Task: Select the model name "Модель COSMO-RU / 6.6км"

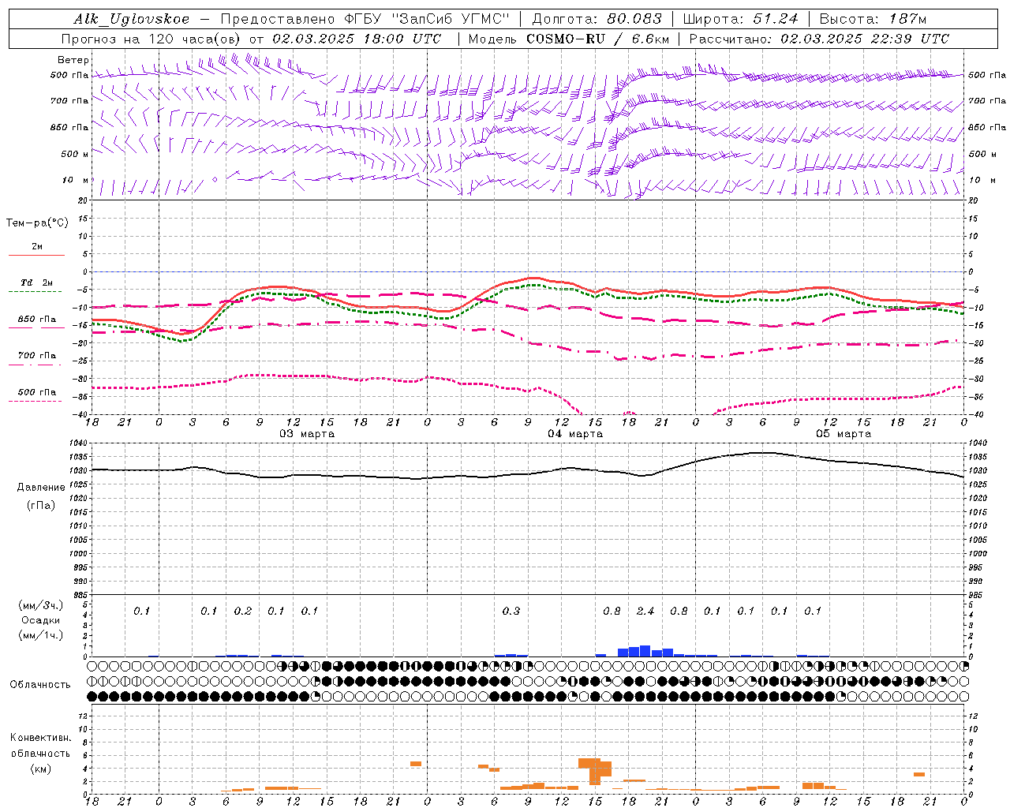Action: tap(569, 39)
